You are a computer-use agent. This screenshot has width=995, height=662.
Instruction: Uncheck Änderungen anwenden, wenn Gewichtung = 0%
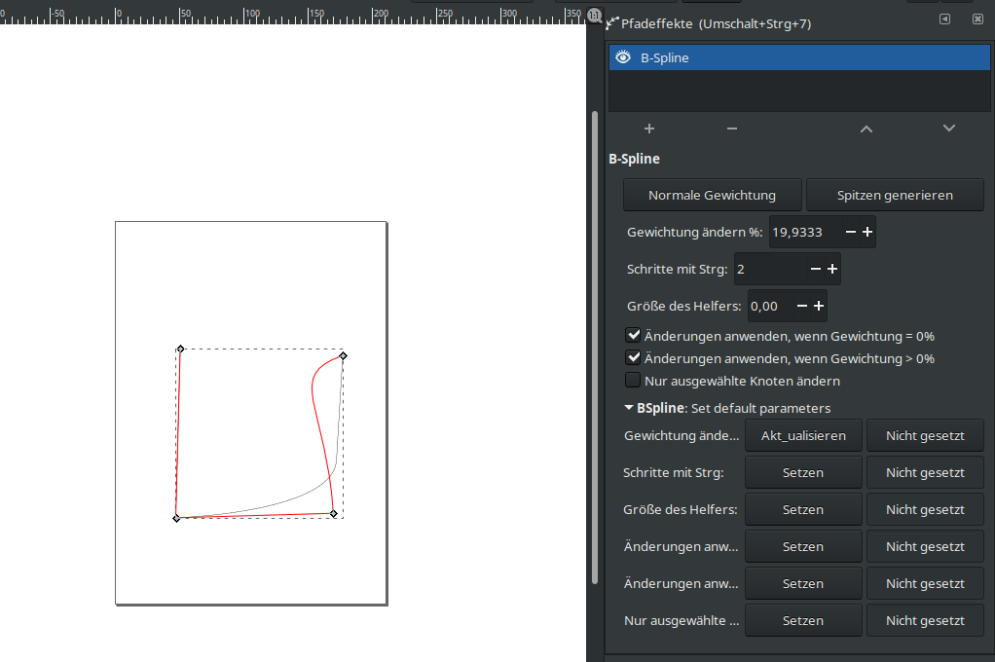pyautogui.click(x=633, y=335)
